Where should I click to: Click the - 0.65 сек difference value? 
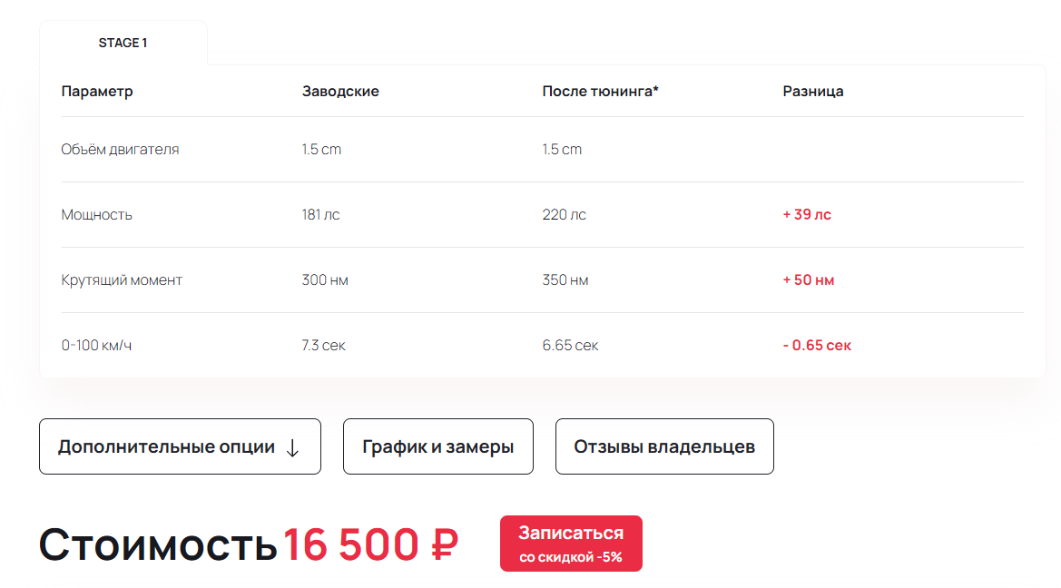pos(817,345)
